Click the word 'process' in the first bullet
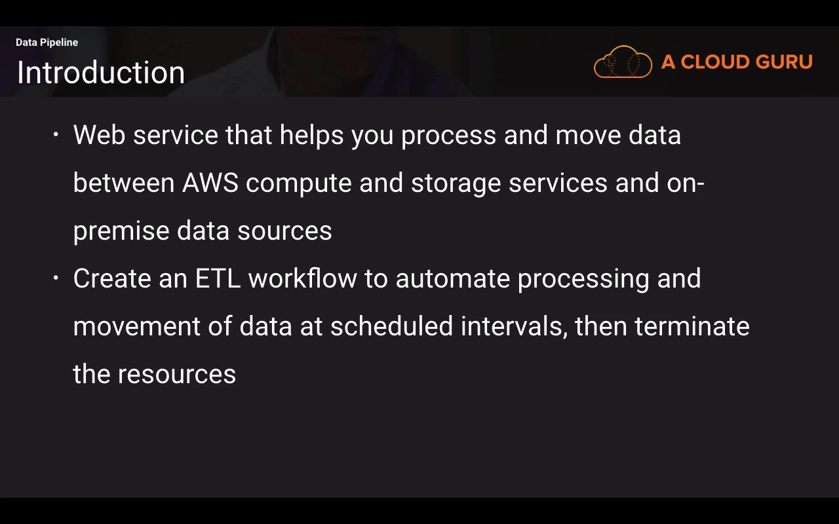 point(448,136)
